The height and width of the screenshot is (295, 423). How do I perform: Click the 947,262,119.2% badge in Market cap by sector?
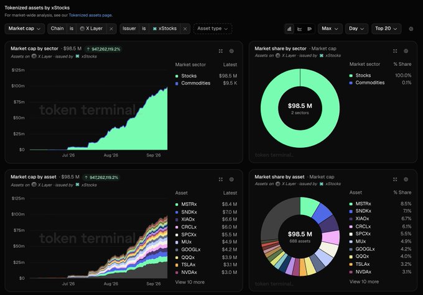click(x=103, y=49)
